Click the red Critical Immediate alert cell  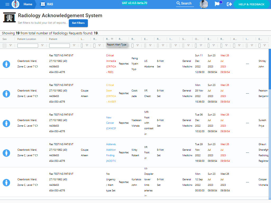click(111, 64)
